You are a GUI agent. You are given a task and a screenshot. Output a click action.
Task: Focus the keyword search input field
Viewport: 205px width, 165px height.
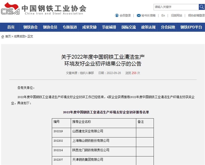tap(176, 7)
